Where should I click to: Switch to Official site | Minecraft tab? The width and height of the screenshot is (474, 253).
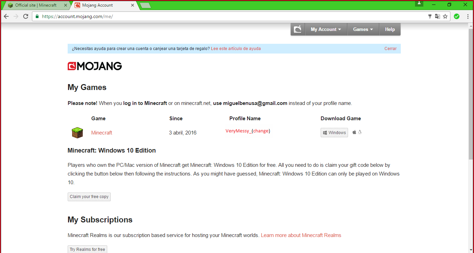pyautogui.click(x=36, y=5)
